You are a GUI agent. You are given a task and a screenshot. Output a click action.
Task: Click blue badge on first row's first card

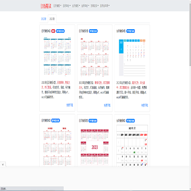(x=60, y=31)
